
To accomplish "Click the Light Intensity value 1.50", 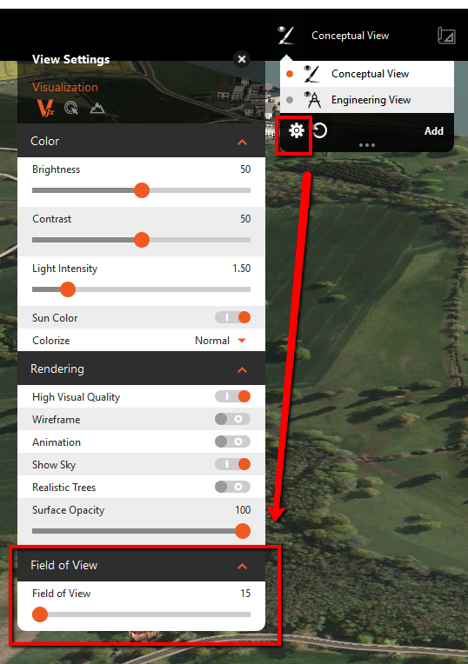I will [x=241, y=269].
